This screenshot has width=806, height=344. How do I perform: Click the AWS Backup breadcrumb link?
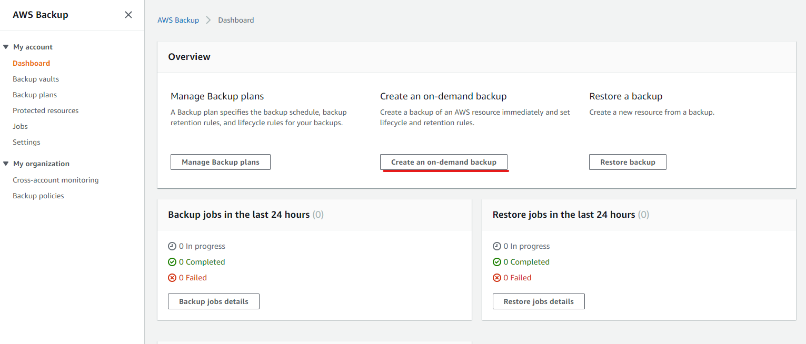point(178,20)
